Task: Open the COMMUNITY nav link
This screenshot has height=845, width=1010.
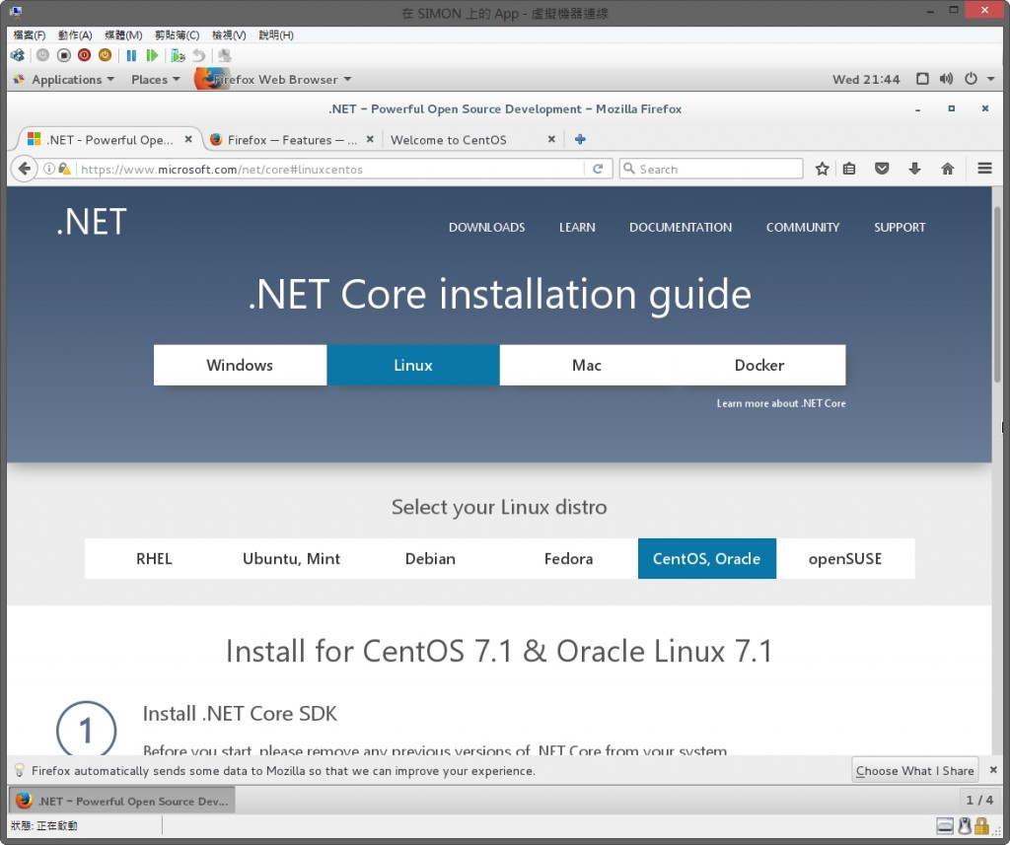Action: click(803, 228)
